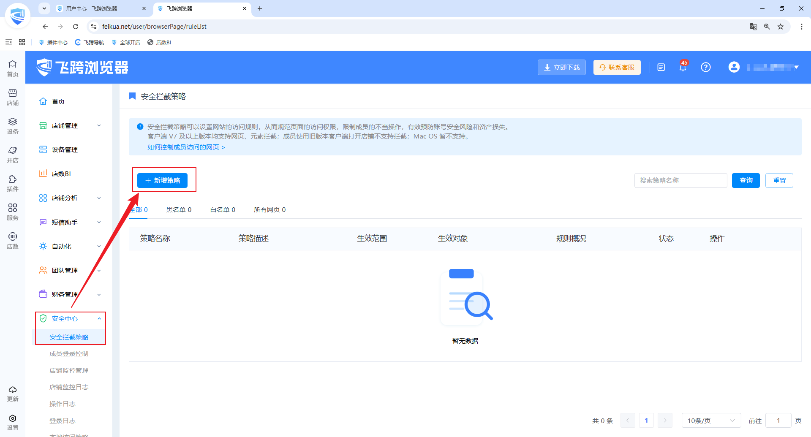Toggle the sidebar list icon in bookmarks bar
811x437 pixels.
(x=8, y=42)
